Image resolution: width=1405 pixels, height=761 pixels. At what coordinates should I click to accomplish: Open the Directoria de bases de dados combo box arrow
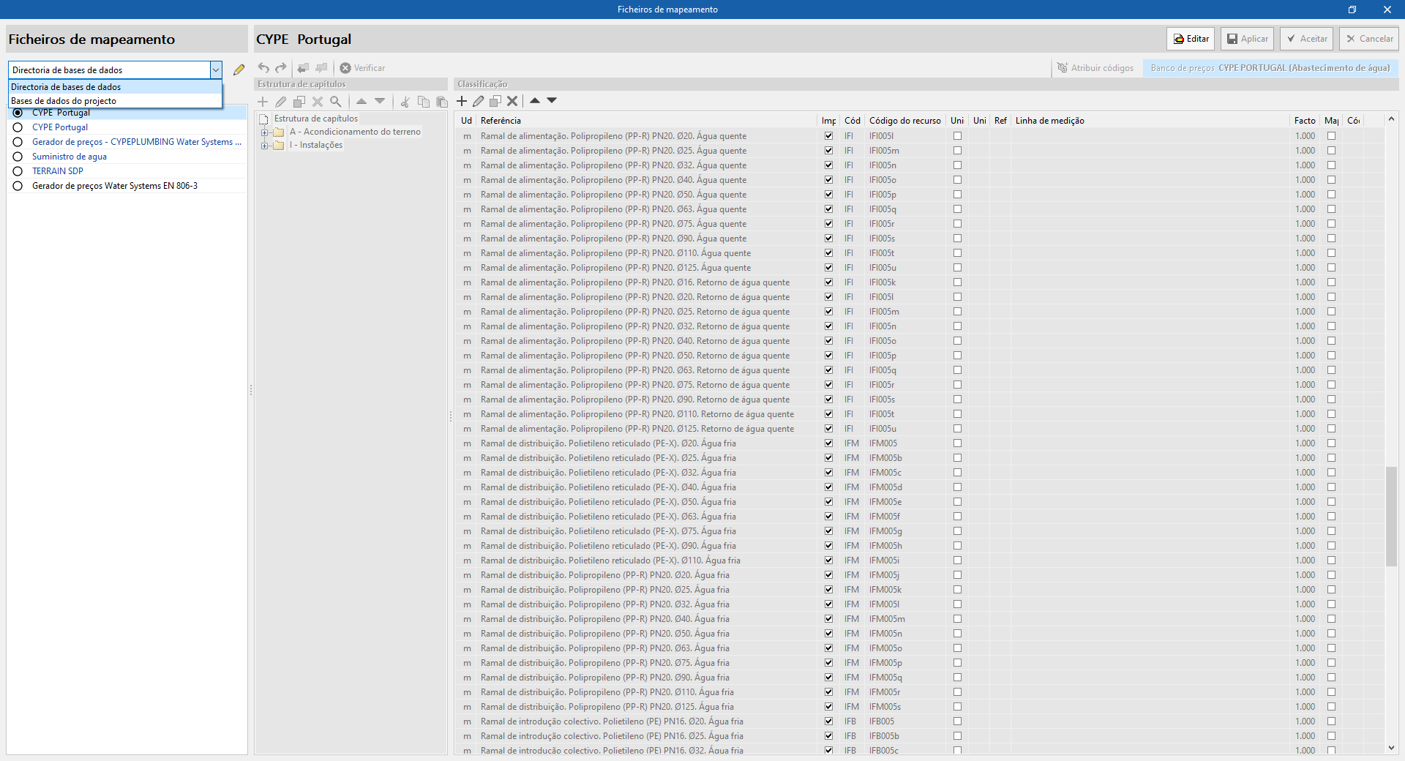point(216,70)
